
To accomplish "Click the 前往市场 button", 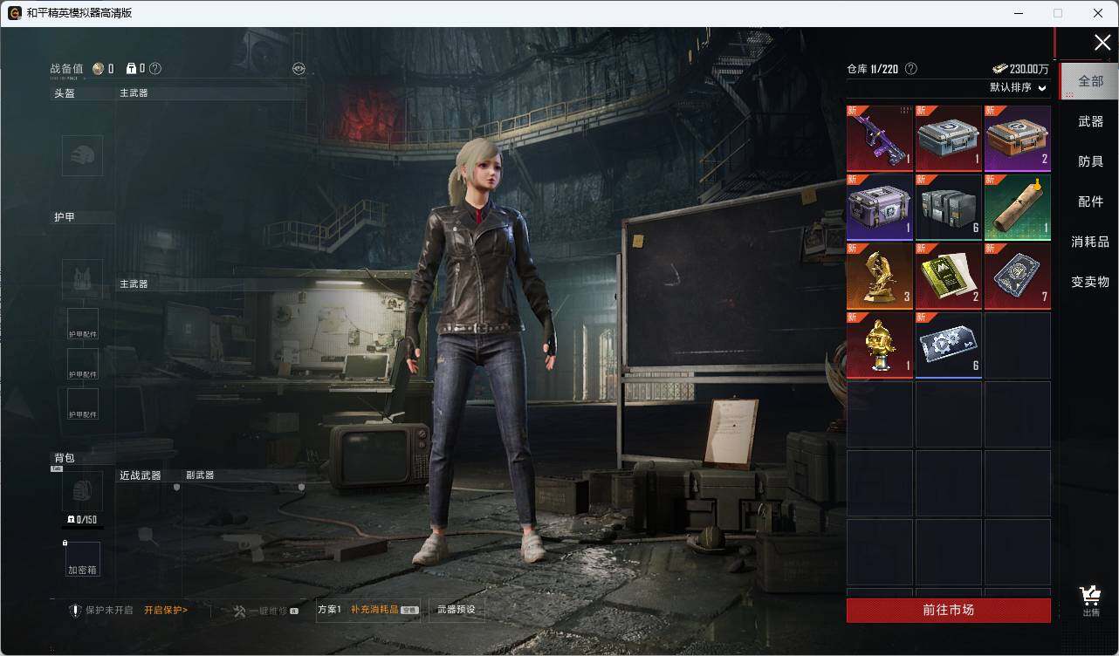I will pos(949,610).
